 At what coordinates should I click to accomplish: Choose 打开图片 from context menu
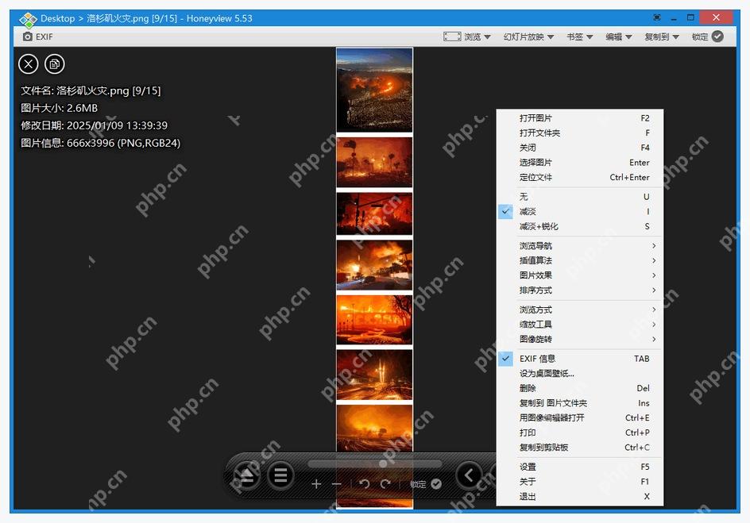click(x=580, y=118)
